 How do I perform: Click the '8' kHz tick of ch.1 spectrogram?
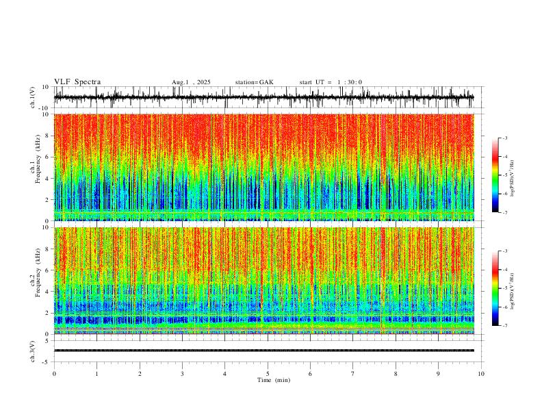[x=48, y=136]
